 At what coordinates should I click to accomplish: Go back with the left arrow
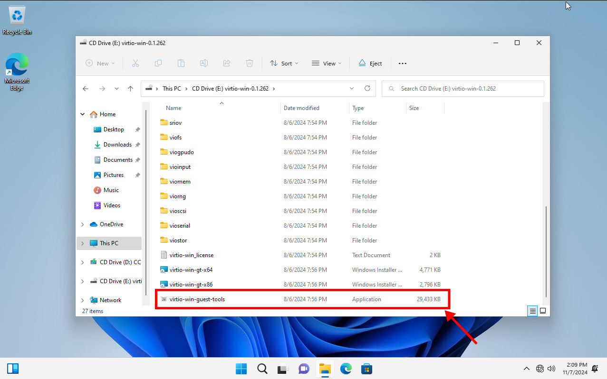click(x=86, y=89)
